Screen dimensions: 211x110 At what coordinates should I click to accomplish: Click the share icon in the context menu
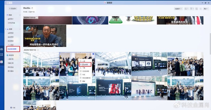[x=81, y=61]
